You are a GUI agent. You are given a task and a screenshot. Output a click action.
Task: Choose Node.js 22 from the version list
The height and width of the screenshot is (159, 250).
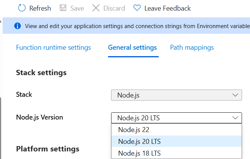[134, 129]
